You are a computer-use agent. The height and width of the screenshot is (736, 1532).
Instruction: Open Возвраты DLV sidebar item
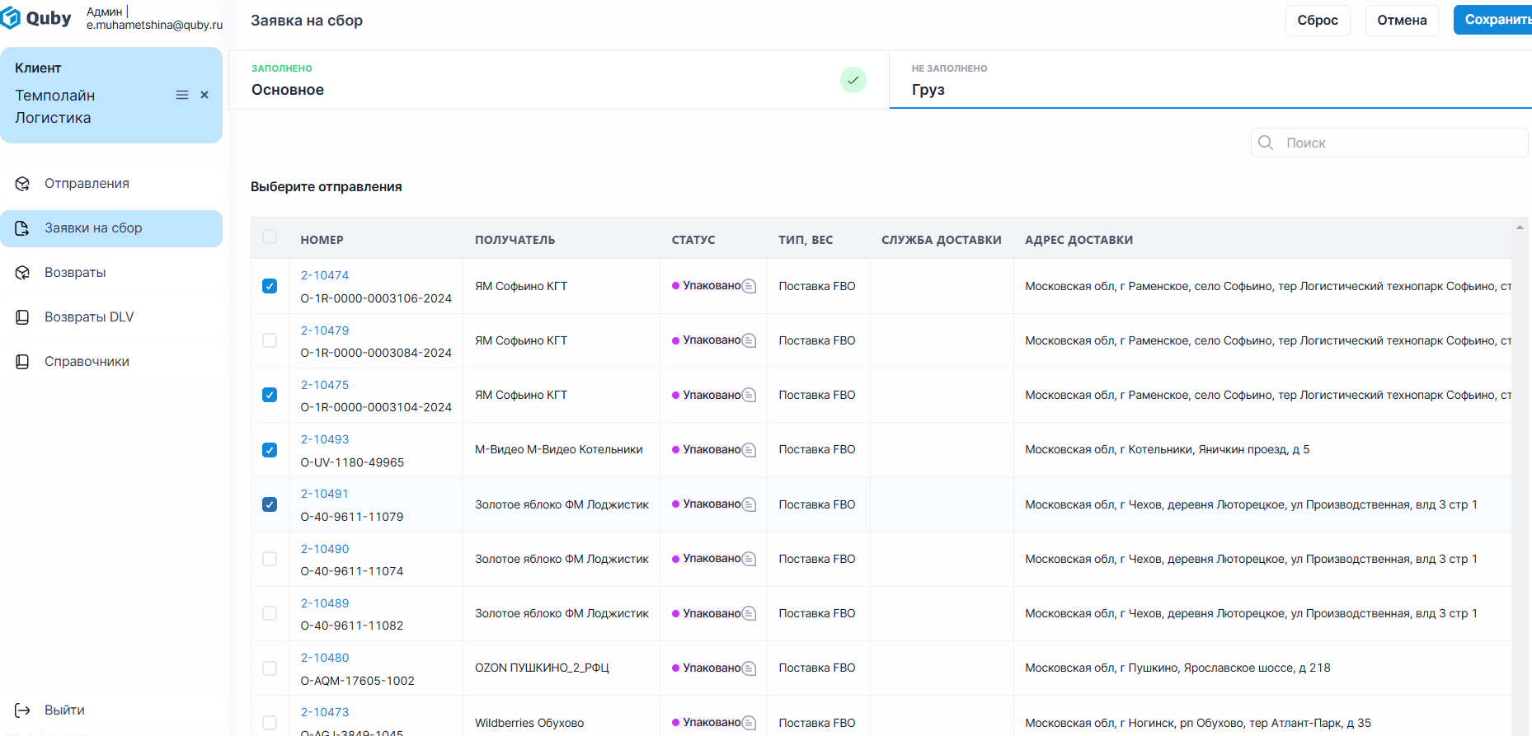pos(111,317)
